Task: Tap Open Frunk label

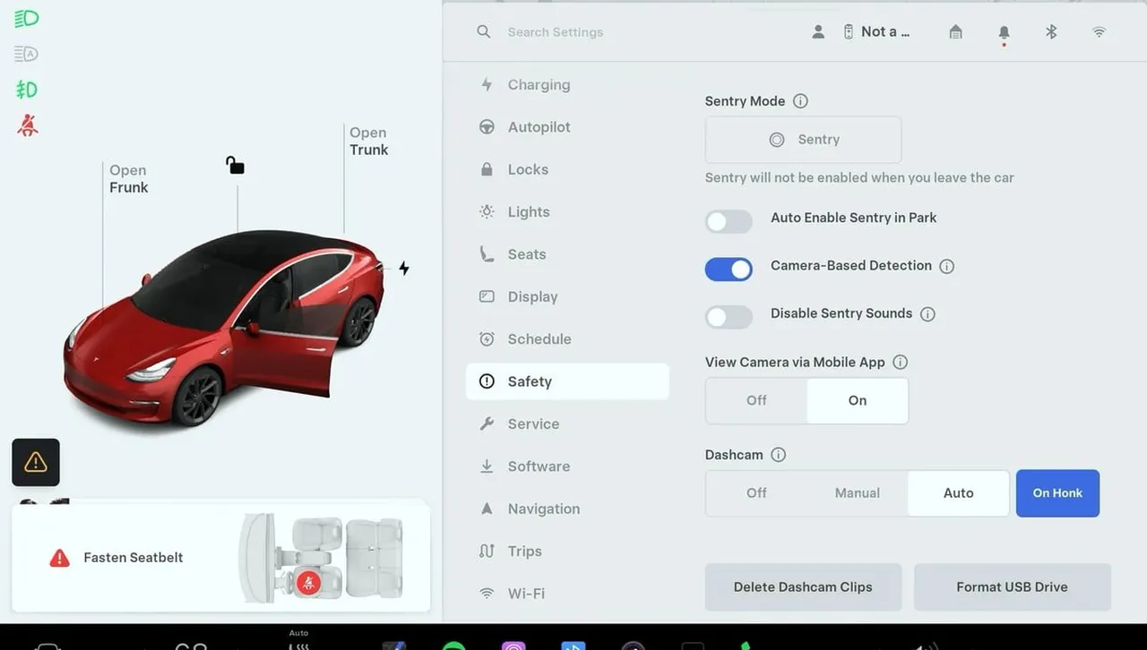Action: 129,179
